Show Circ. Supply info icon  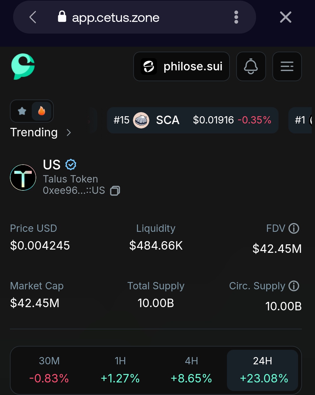pyautogui.click(x=294, y=286)
